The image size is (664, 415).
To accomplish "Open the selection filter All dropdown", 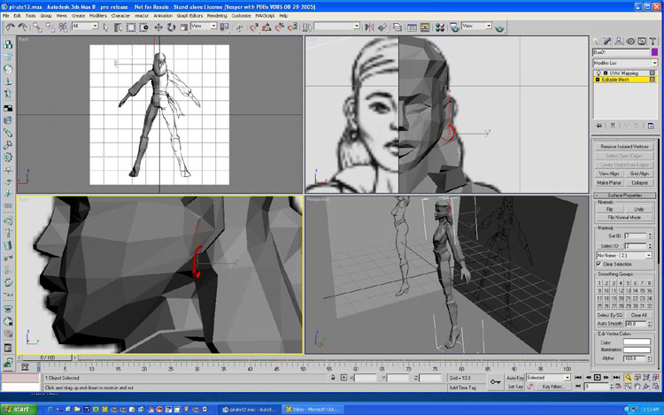I will click(86, 27).
